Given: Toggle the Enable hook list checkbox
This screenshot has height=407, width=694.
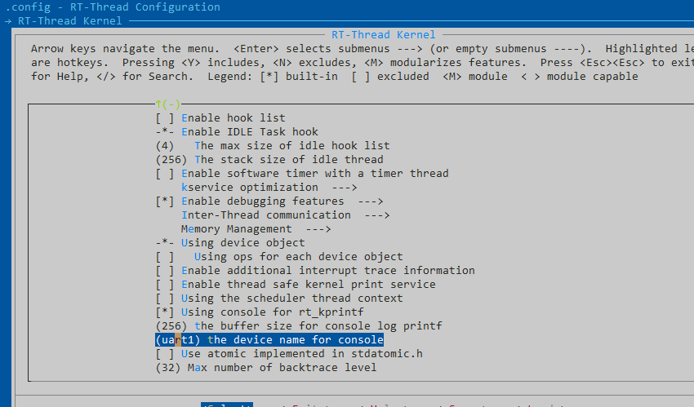Looking at the screenshot, I should (x=165, y=118).
